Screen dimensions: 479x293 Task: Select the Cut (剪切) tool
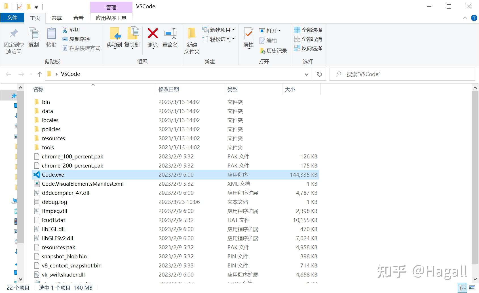(x=74, y=30)
